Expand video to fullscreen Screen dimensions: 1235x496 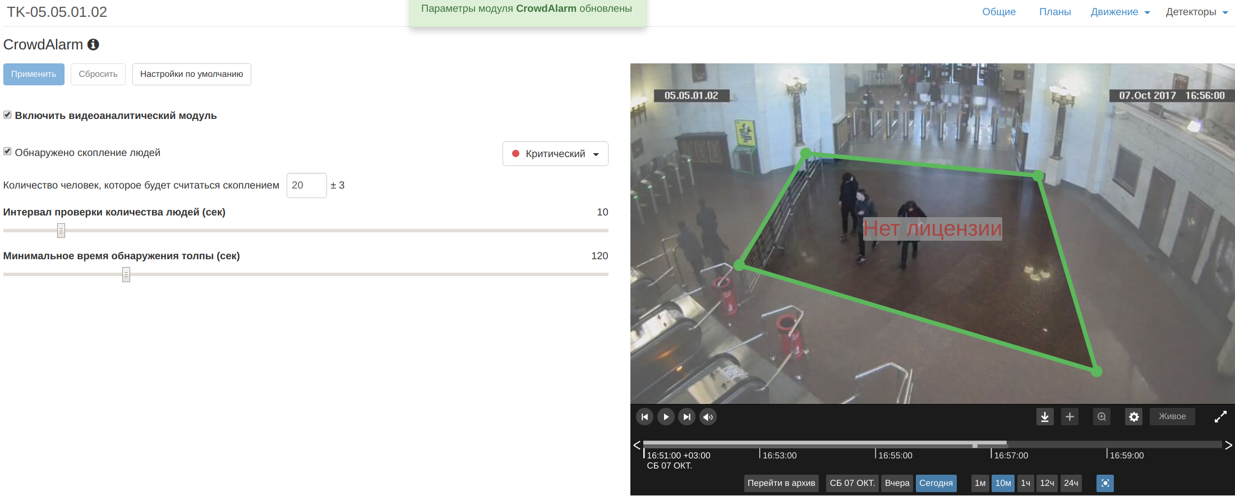[x=1220, y=417]
